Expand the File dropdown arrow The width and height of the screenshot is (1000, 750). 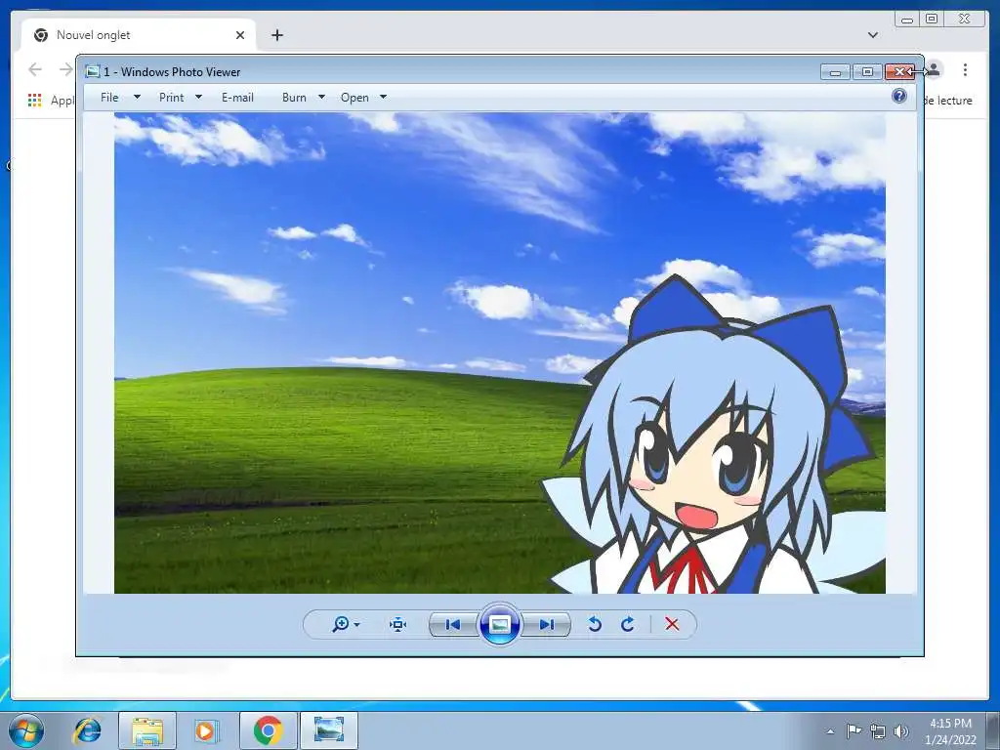137,97
